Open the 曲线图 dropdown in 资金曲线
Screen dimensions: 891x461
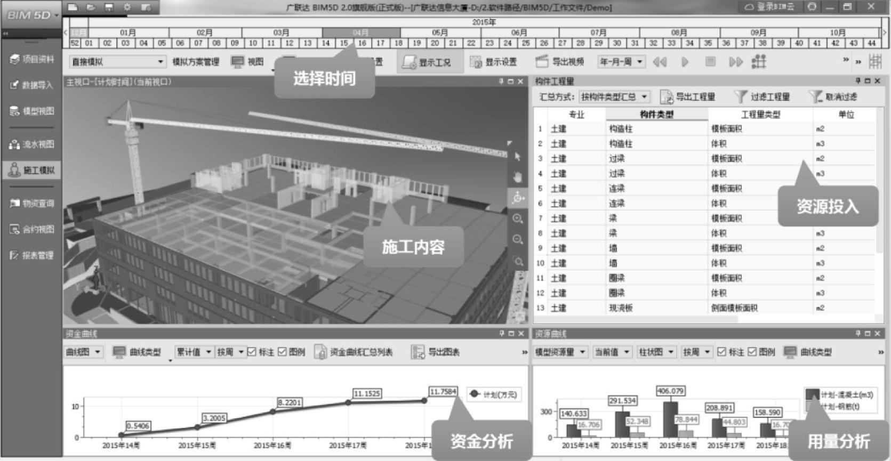[83, 352]
